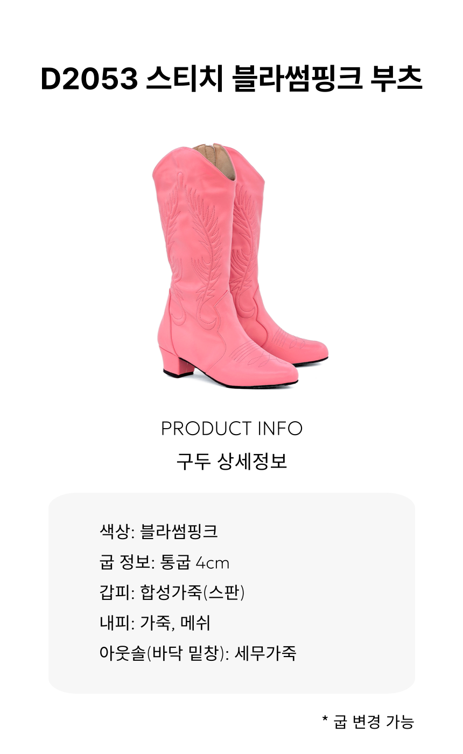
Task: Select the 갑피: 합성가죽(스판) line
Action: tap(172, 593)
